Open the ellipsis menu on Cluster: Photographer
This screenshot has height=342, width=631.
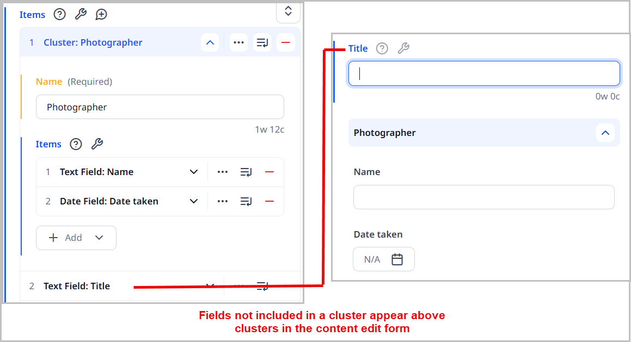[x=238, y=42]
